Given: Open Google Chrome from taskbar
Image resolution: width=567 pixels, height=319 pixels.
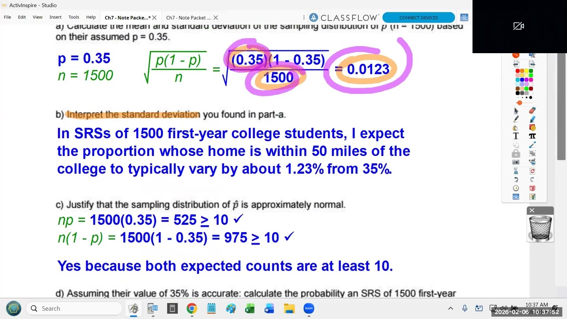Looking at the screenshot, I should pyautogui.click(x=191, y=308).
